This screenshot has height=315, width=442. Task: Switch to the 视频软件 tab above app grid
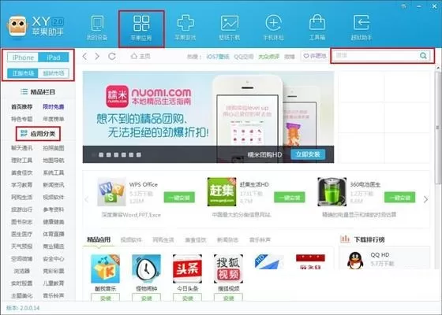(x=131, y=240)
